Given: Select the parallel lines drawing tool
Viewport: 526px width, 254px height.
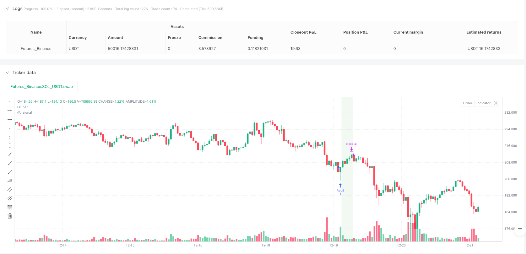Looking at the screenshot, I should coord(10,190).
